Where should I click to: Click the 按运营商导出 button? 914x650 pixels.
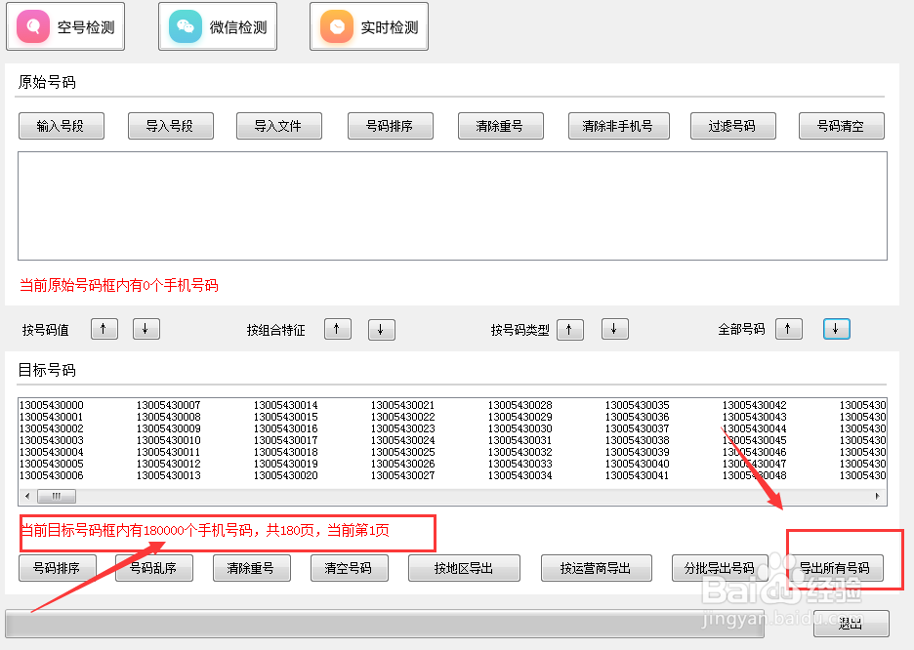(x=596, y=567)
